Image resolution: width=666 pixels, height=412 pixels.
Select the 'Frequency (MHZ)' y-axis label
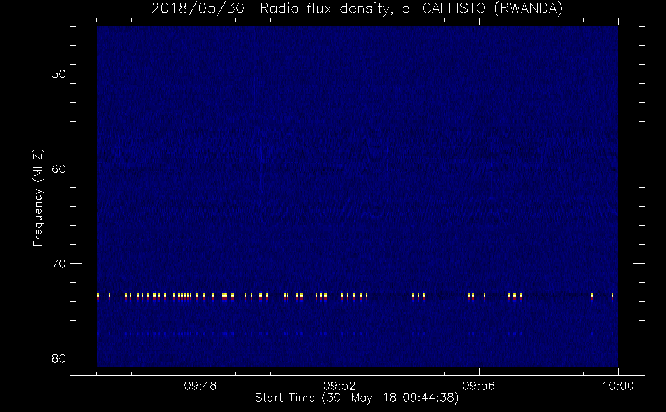[38, 198]
